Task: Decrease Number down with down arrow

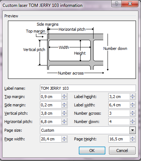Action: [x=132, y=123]
